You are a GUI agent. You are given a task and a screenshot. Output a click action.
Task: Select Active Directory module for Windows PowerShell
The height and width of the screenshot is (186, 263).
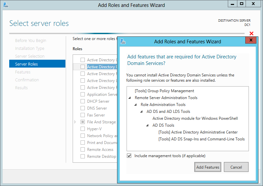pos(195,118)
